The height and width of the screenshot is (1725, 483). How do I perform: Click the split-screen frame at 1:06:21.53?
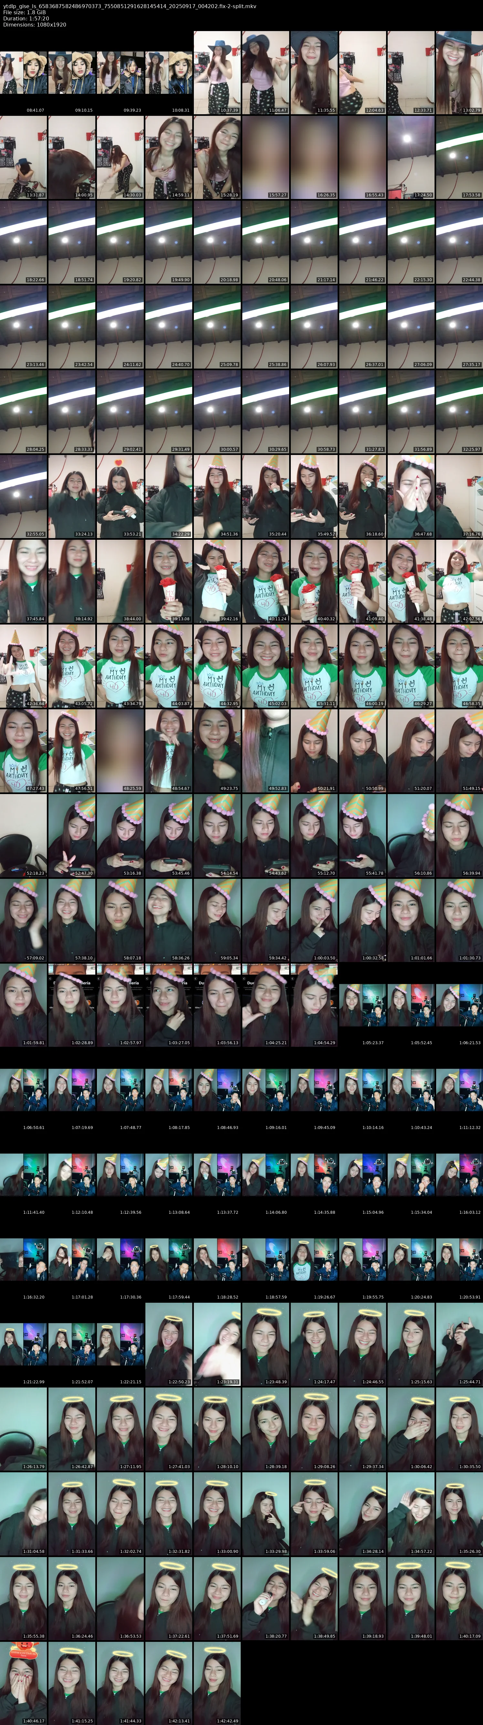click(460, 1005)
